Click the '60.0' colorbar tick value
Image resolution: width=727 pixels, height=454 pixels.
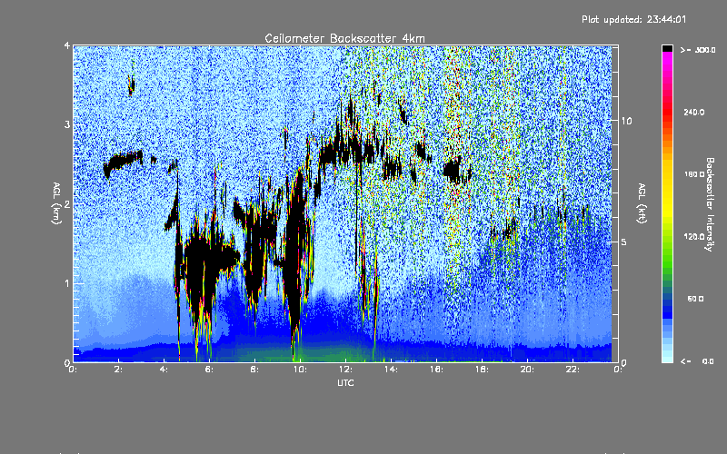[695, 299]
